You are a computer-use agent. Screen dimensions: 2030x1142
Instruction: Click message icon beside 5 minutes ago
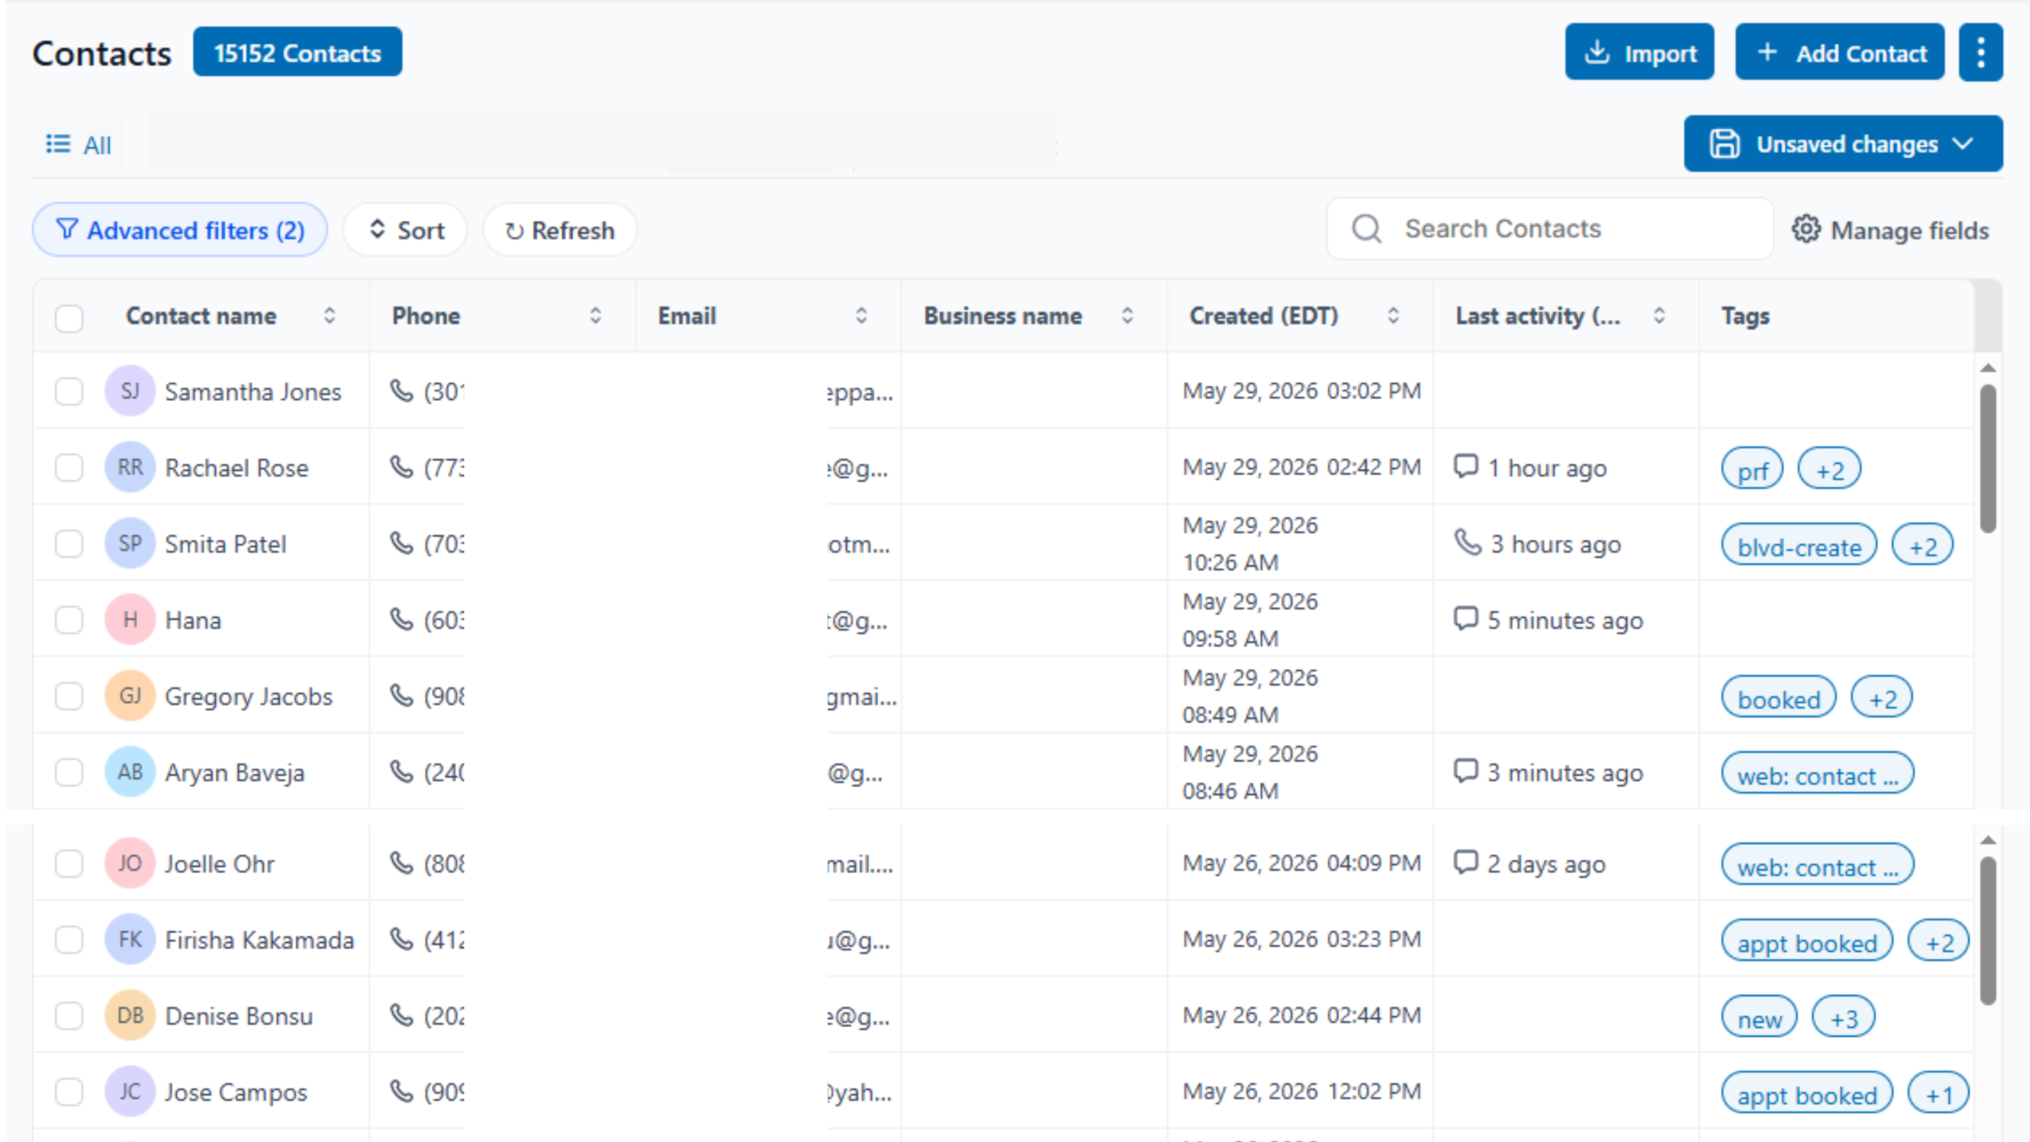pos(1466,619)
